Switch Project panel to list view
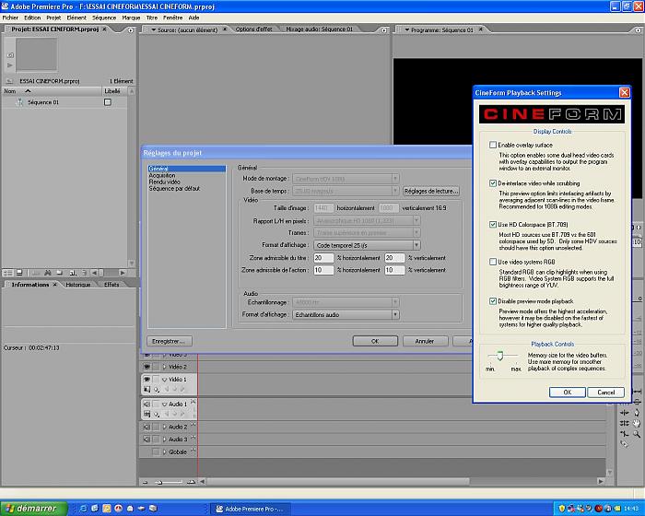Screen dimensions: 645x516 tap(7, 273)
